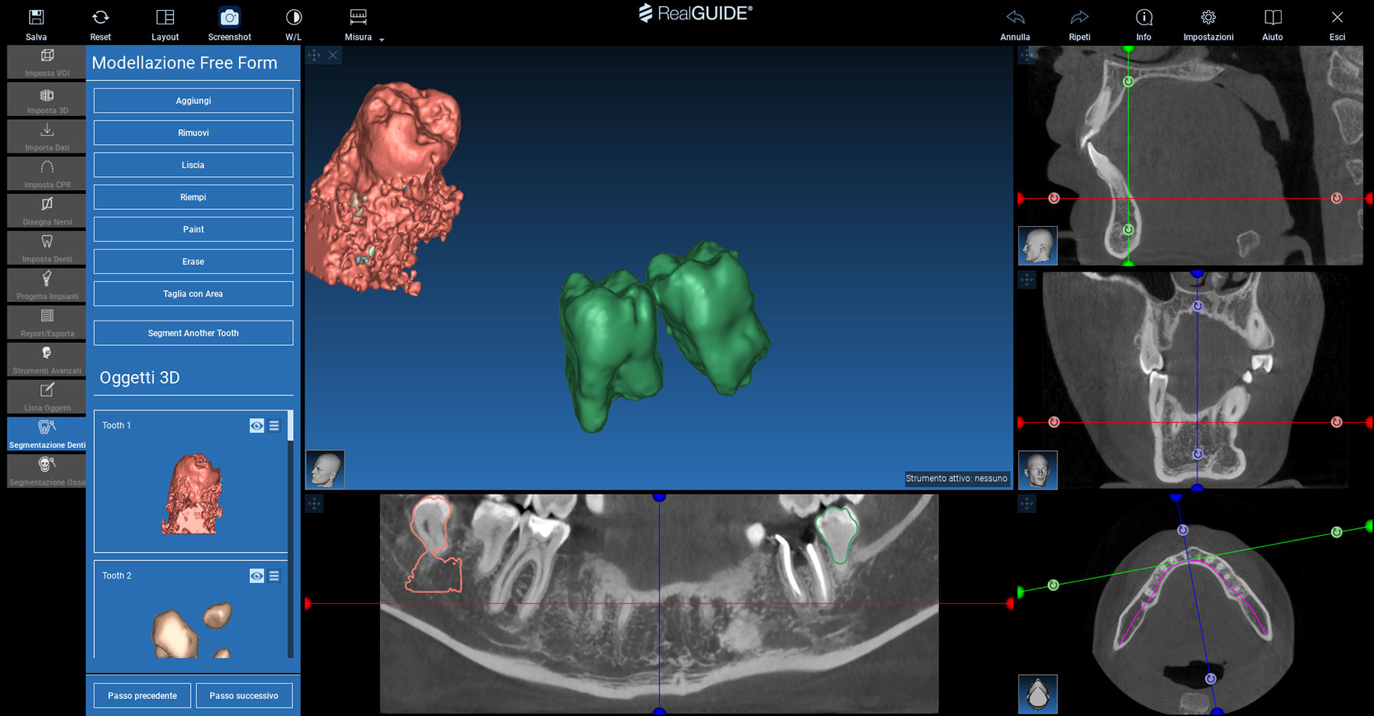Click the Aggiungi button
This screenshot has width=1374, height=716.
point(193,101)
